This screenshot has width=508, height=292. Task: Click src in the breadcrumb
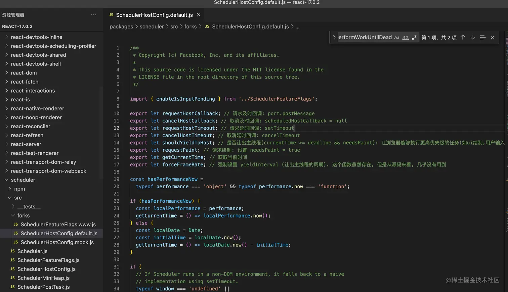click(x=174, y=27)
